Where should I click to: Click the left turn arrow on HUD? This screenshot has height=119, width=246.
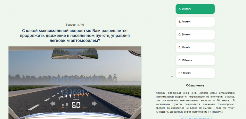53,104
